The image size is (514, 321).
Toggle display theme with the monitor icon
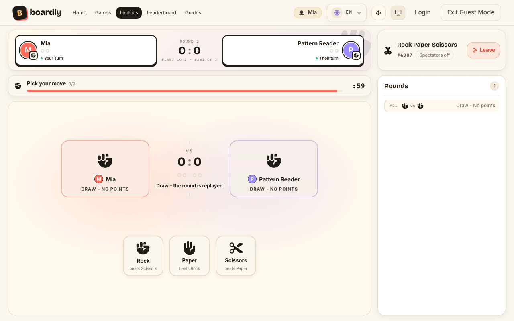(398, 13)
